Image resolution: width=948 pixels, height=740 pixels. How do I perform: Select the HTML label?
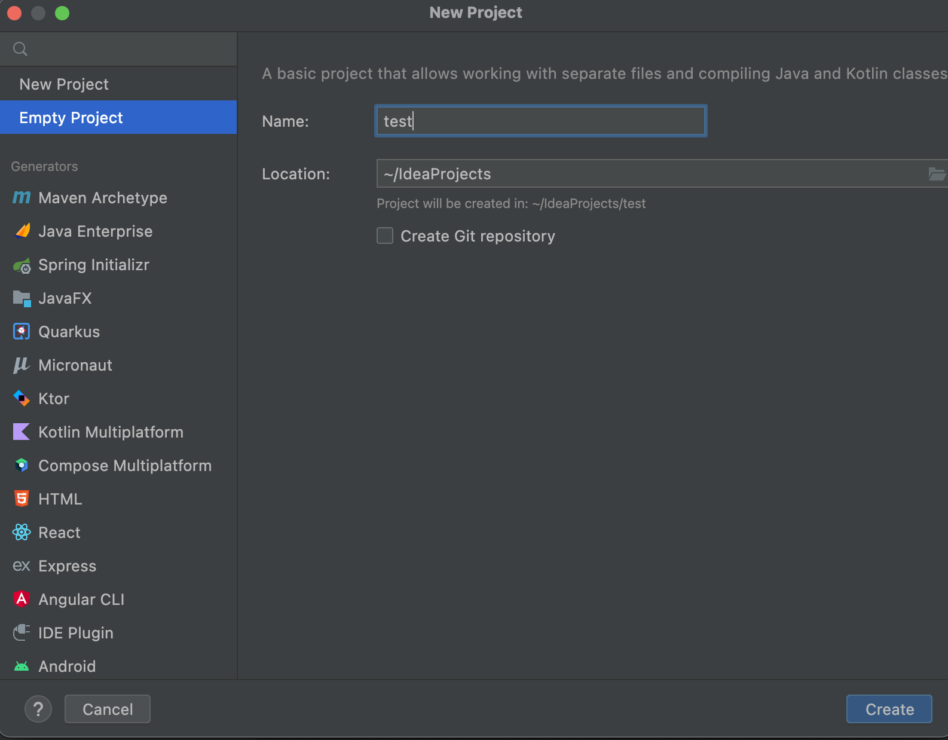60,499
